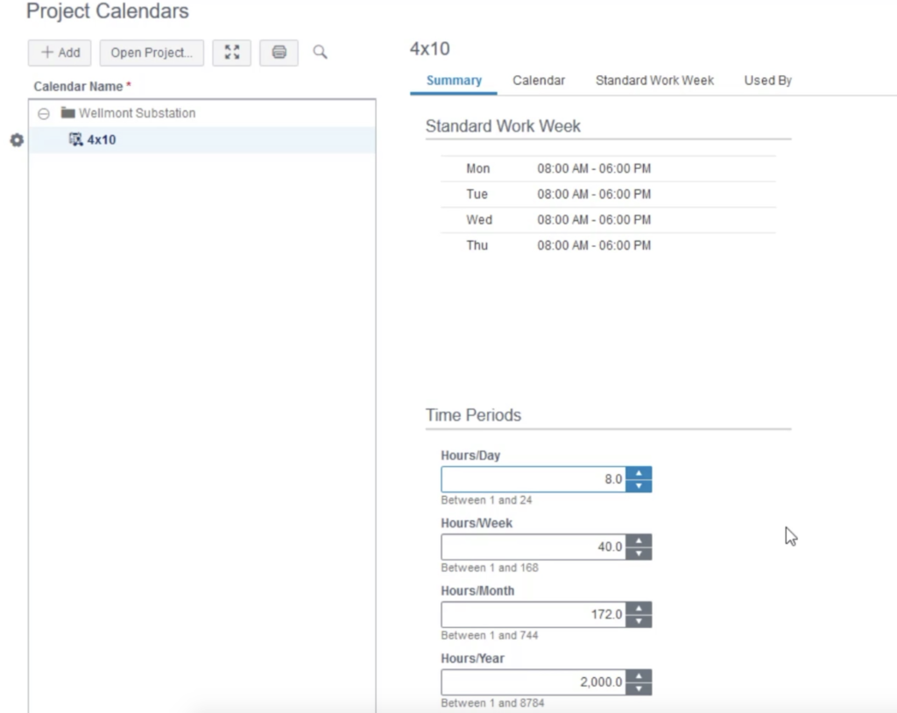The image size is (897, 713).
Task: Add a new calendar
Action: click(59, 53)
